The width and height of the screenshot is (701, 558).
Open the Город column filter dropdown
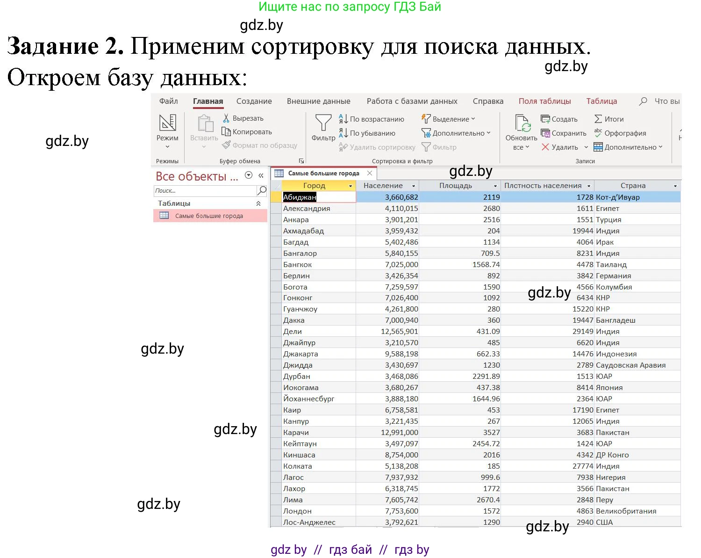tap(350, 185)
